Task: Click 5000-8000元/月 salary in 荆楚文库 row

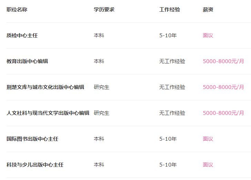Action: (x=223, y=87)
